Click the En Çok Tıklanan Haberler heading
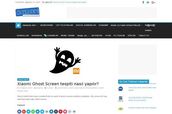Viewport: 172px width, 114px height. click(134, 82)
